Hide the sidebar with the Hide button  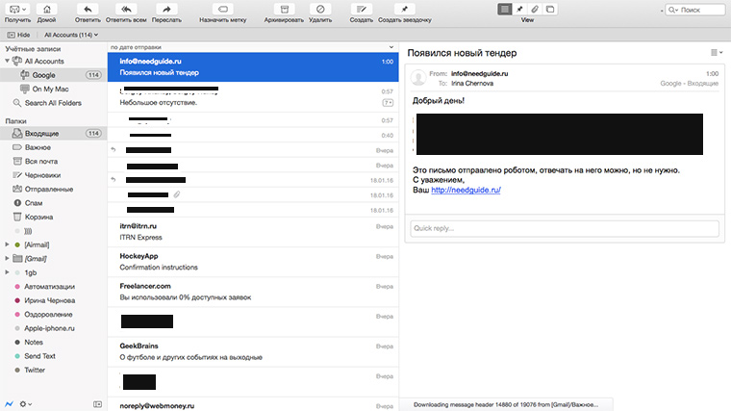pyautogui.click(x=18, y=35)
